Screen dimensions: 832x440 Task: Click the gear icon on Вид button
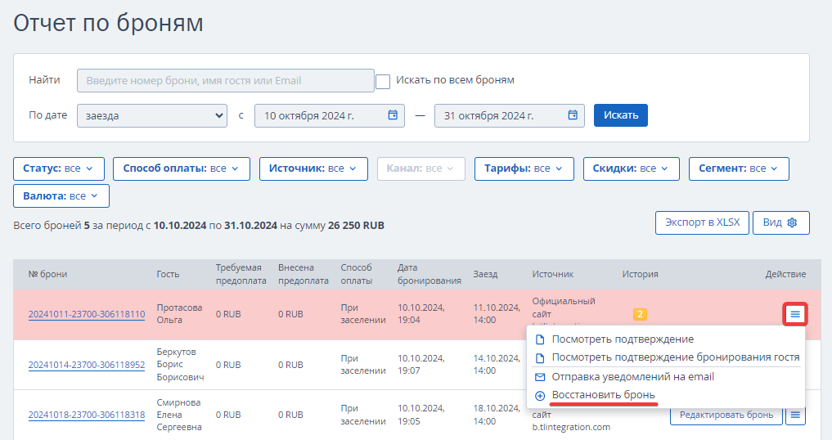point(792,222)
